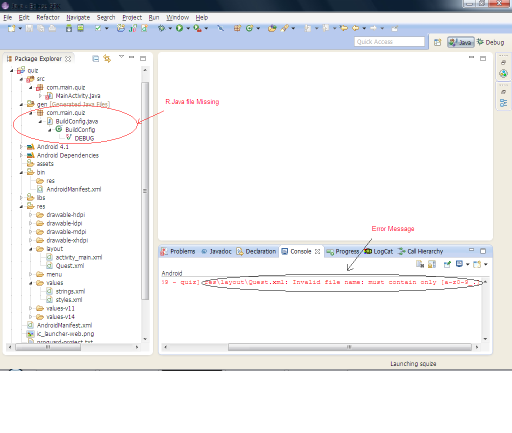Viewport: 512px width, 433px height.
Task: Open the Debug icon dropdown arrow
Action: [170, 28]
